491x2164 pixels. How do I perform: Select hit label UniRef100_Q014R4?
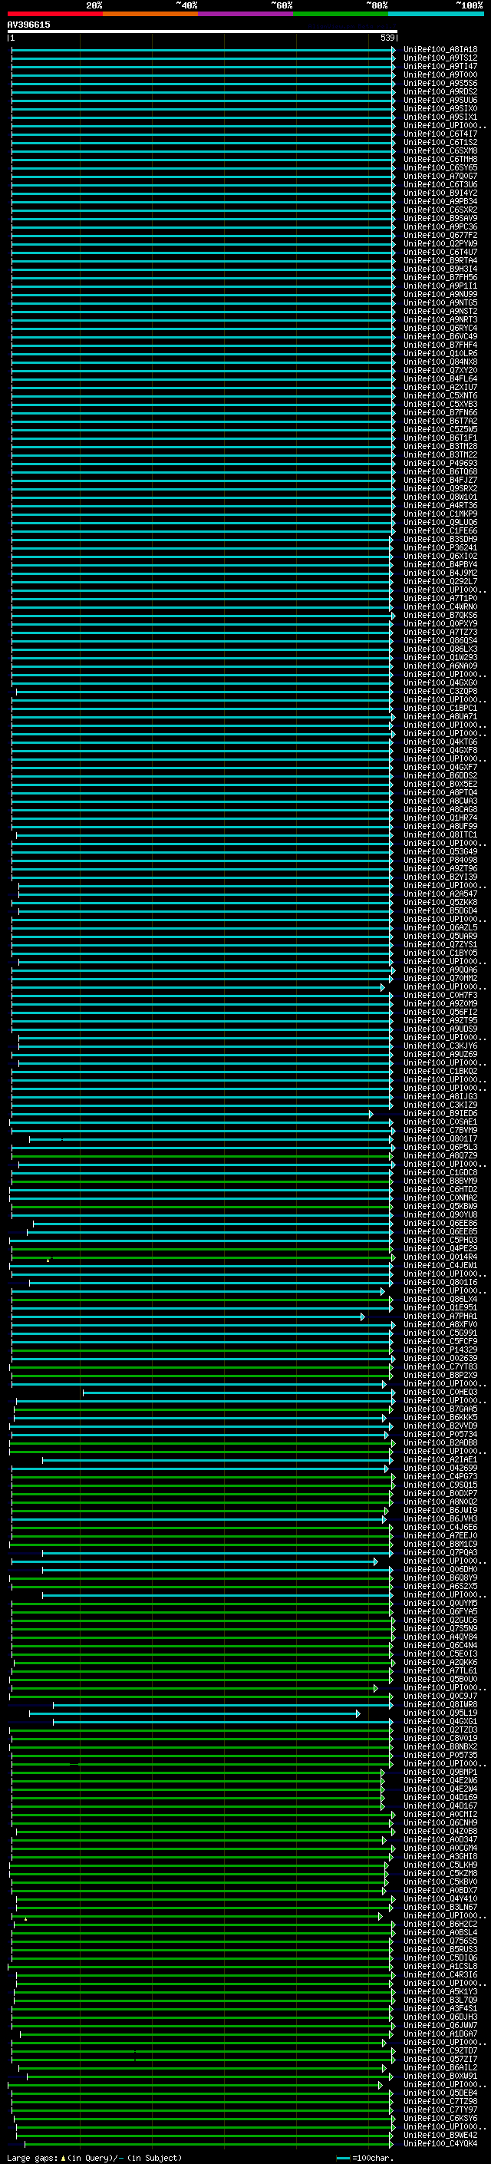pos(440,1257)
